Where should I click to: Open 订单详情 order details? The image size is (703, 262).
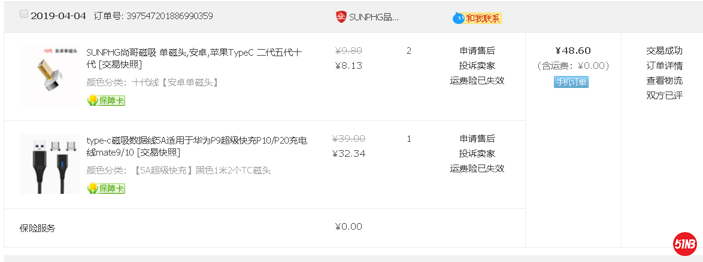(664, 66)
